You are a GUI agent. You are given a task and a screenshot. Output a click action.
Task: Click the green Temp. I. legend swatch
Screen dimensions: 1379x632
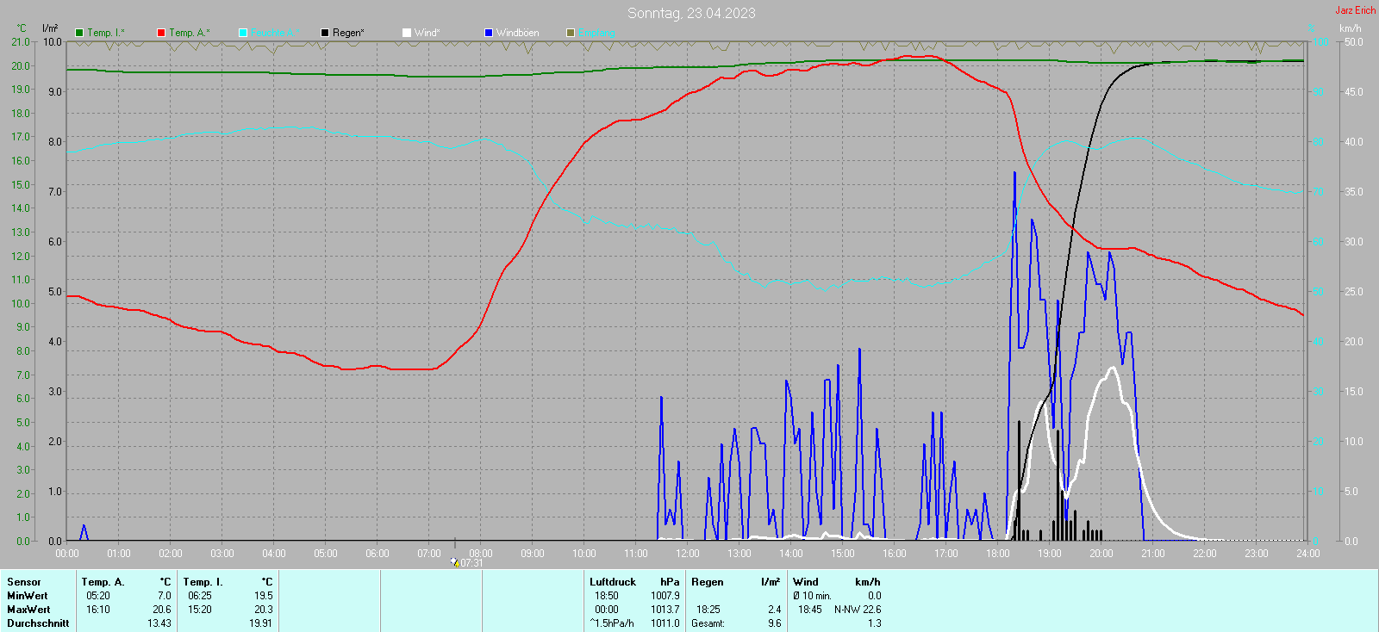[79, 33]
